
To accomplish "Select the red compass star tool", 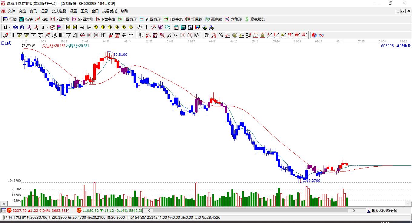I will pyautogui.click(x=82, y=35).
